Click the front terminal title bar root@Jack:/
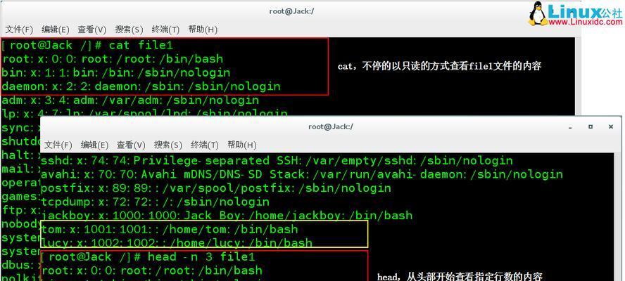The image size is (625, 281). click(x=331, y=126)
